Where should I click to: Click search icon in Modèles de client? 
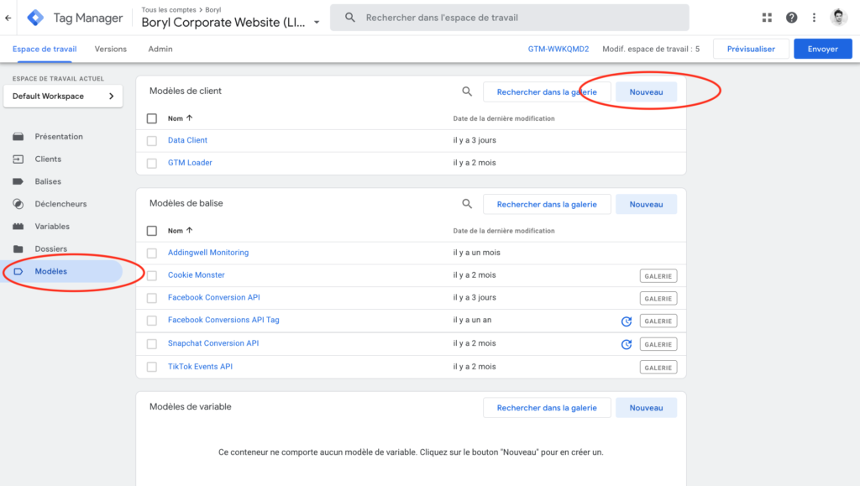click(x=467, y=91)
